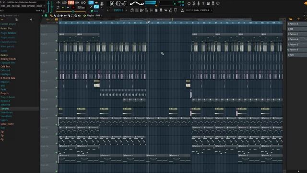
Task: Expand the Blowing Clouds folder
Action: pos(8,59)
